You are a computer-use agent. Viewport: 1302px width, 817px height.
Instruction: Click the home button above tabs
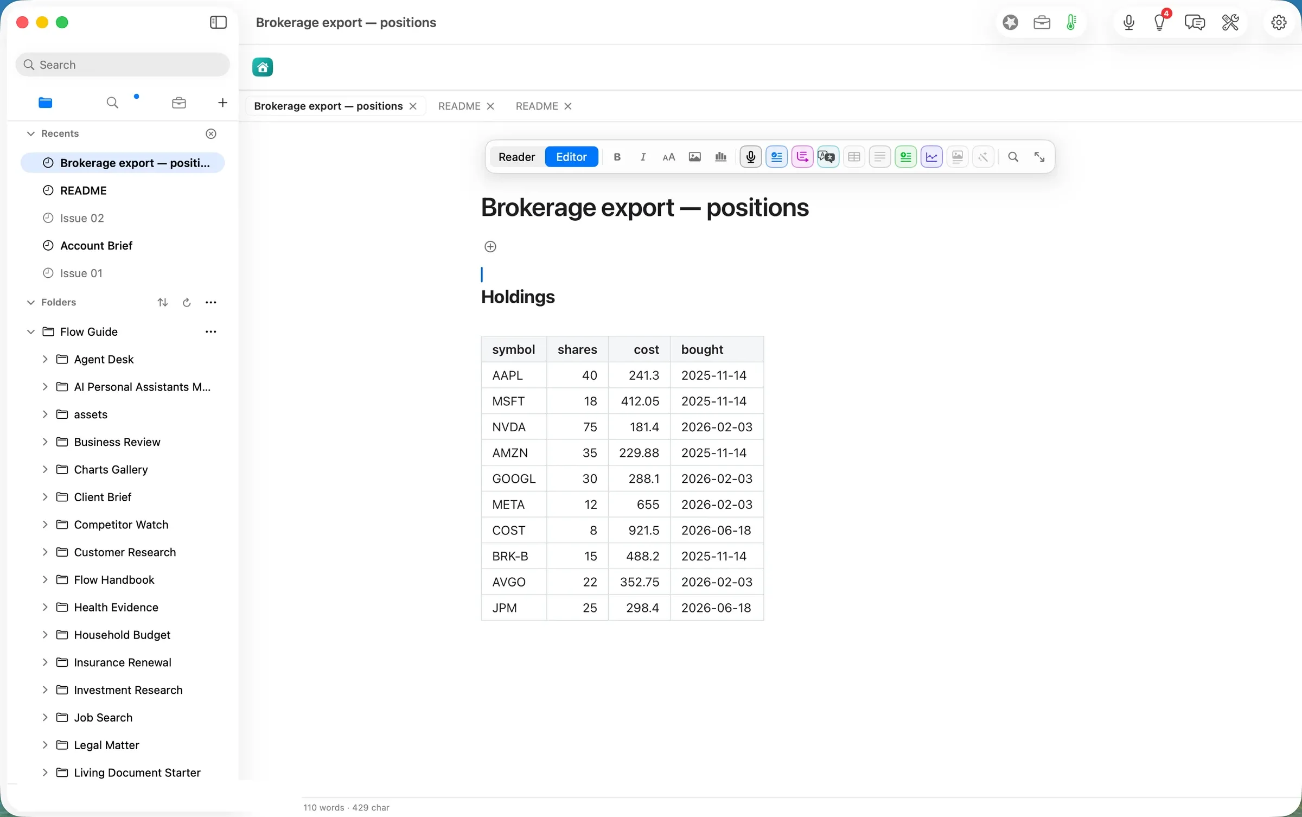263,67
